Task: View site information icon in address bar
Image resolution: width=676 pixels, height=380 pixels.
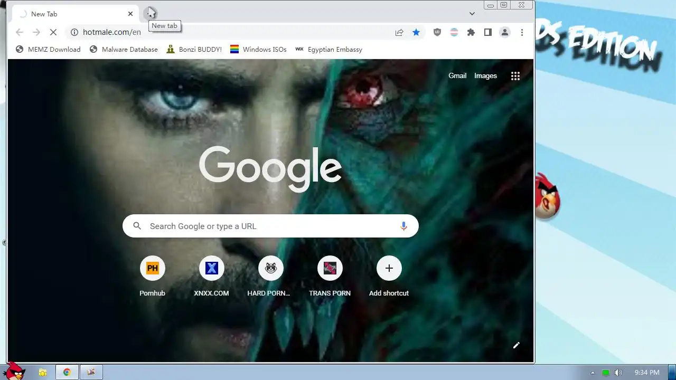Action: click(x=74, y=32)
